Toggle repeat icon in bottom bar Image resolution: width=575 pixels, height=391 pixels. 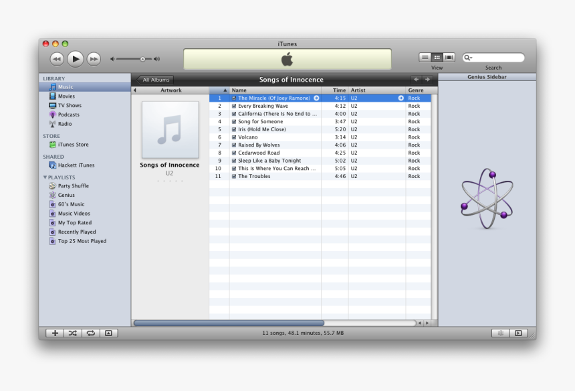click(90, 333)
